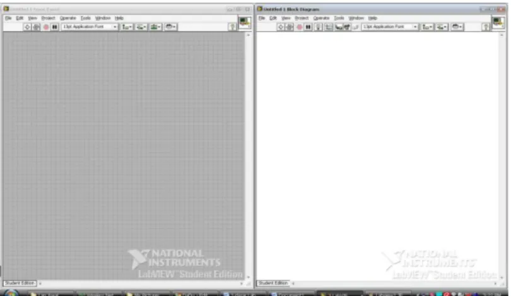Click Run arrow in Front Panel toolbar
Viewport: 511px width, 296px height.
pos(27,27)
